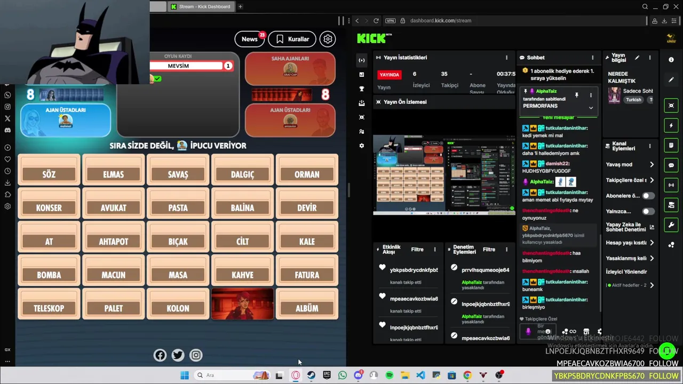The height and width of the screenshot is (384, 683).
Task: Open Yayın İstatistikleri three-dot menu
Action: click(x=506, y=58)
